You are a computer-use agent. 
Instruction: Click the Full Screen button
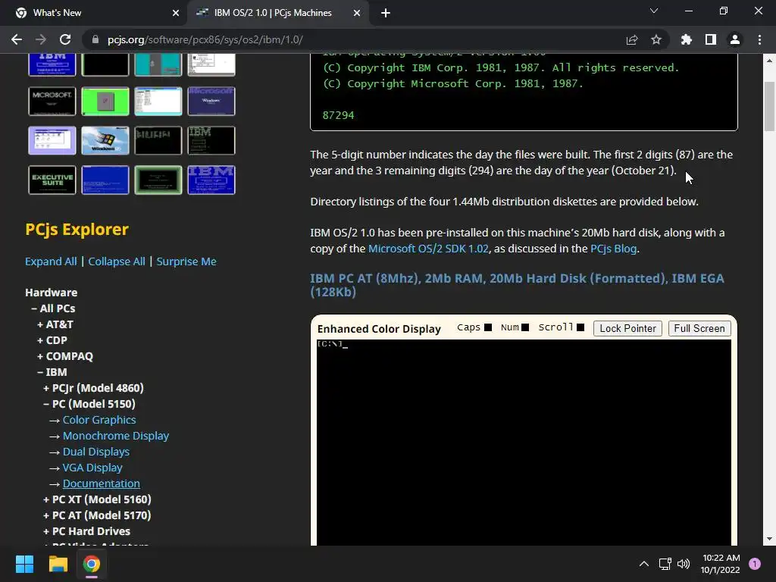point(699,329)
